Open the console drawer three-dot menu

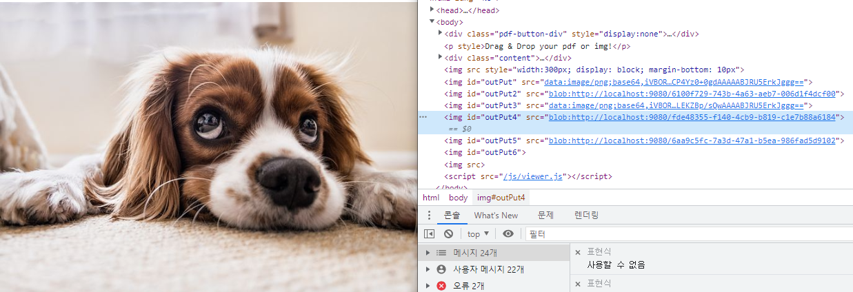(429, 216)
